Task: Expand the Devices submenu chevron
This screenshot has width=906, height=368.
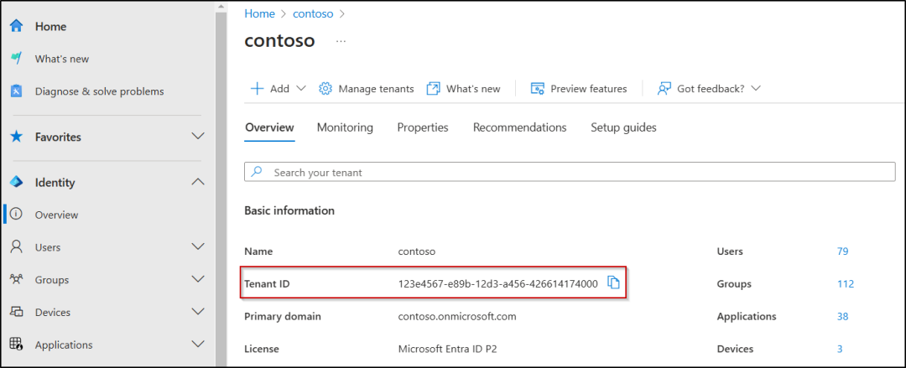Action: pyautogui.click(x=198, y=311)
